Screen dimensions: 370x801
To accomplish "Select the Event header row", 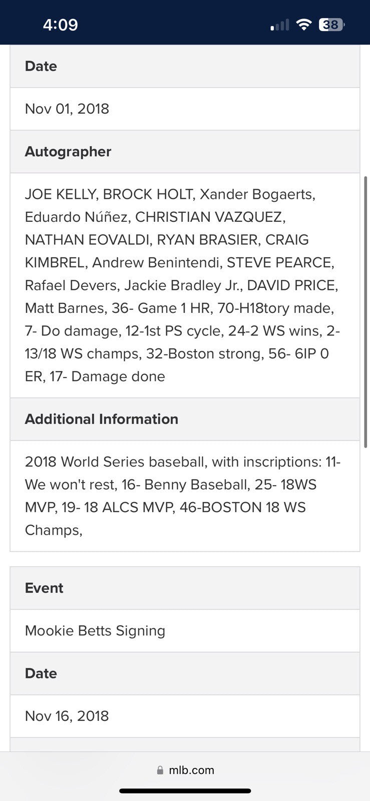I will (x=44, y=588).
